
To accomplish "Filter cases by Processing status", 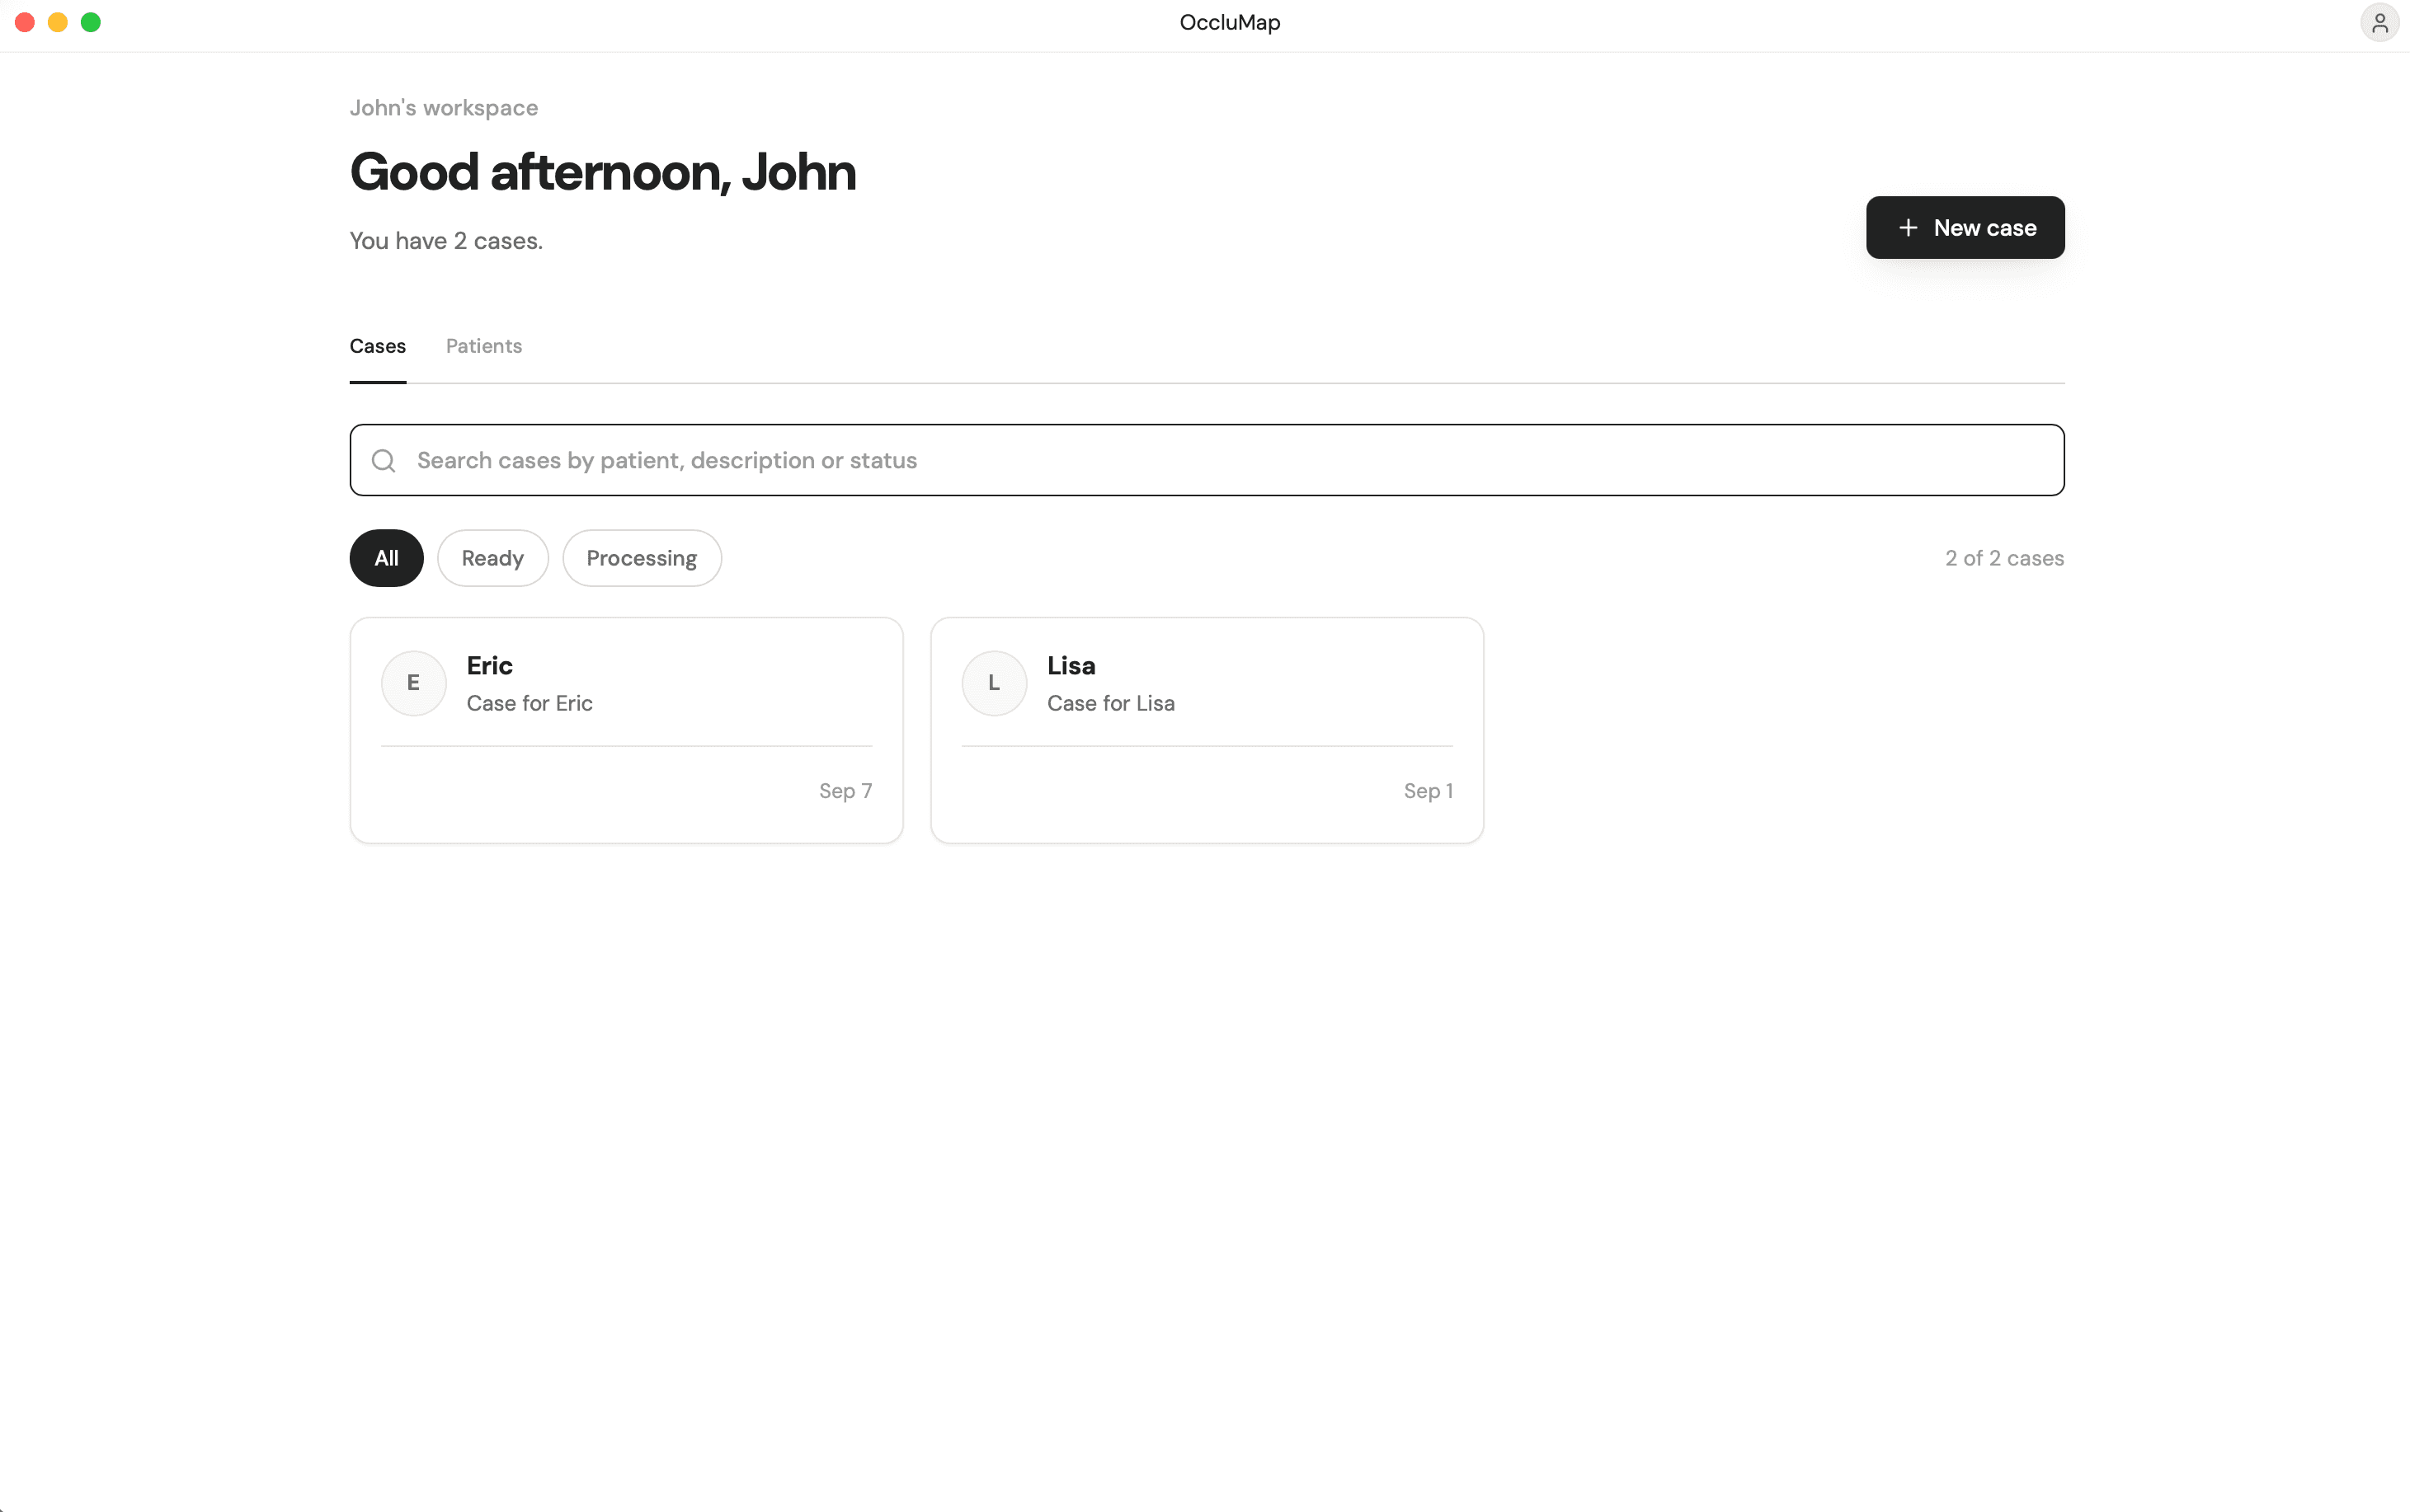I will 642,558.
